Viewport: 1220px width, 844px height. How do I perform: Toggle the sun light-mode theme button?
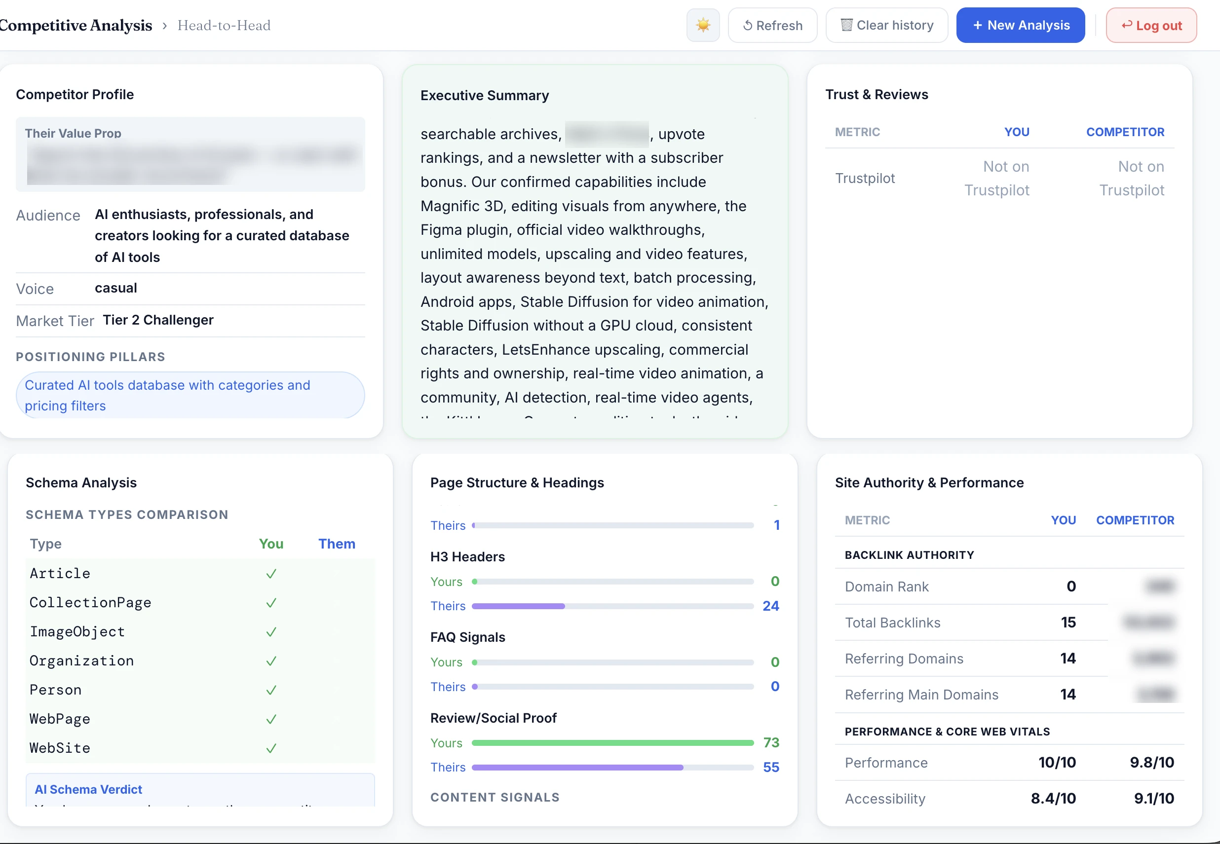point(703,25)
